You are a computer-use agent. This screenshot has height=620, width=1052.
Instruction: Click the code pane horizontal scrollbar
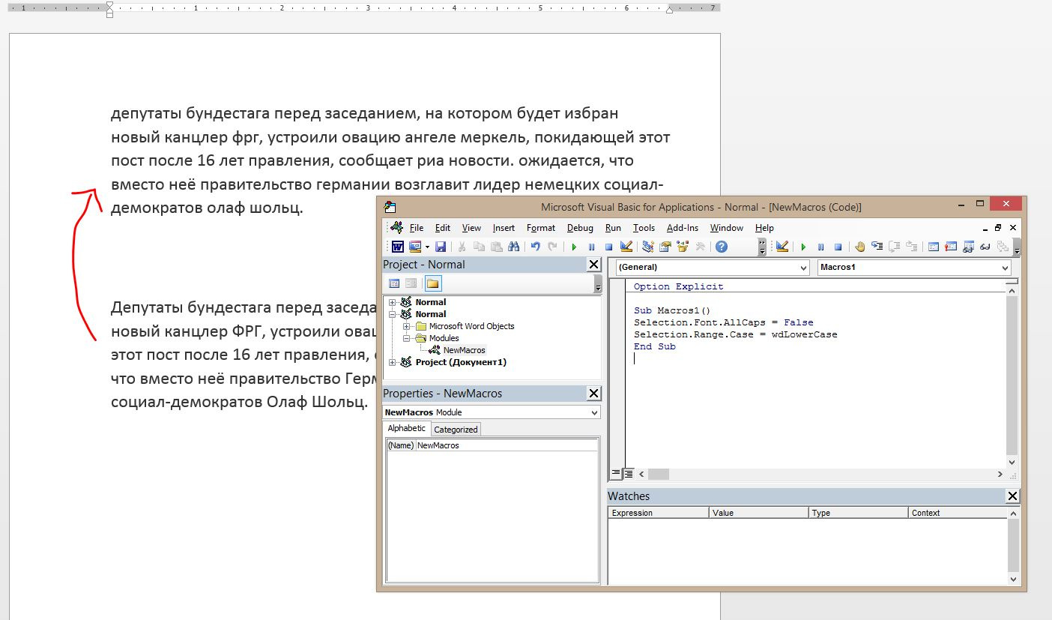(x=820, y=475)
